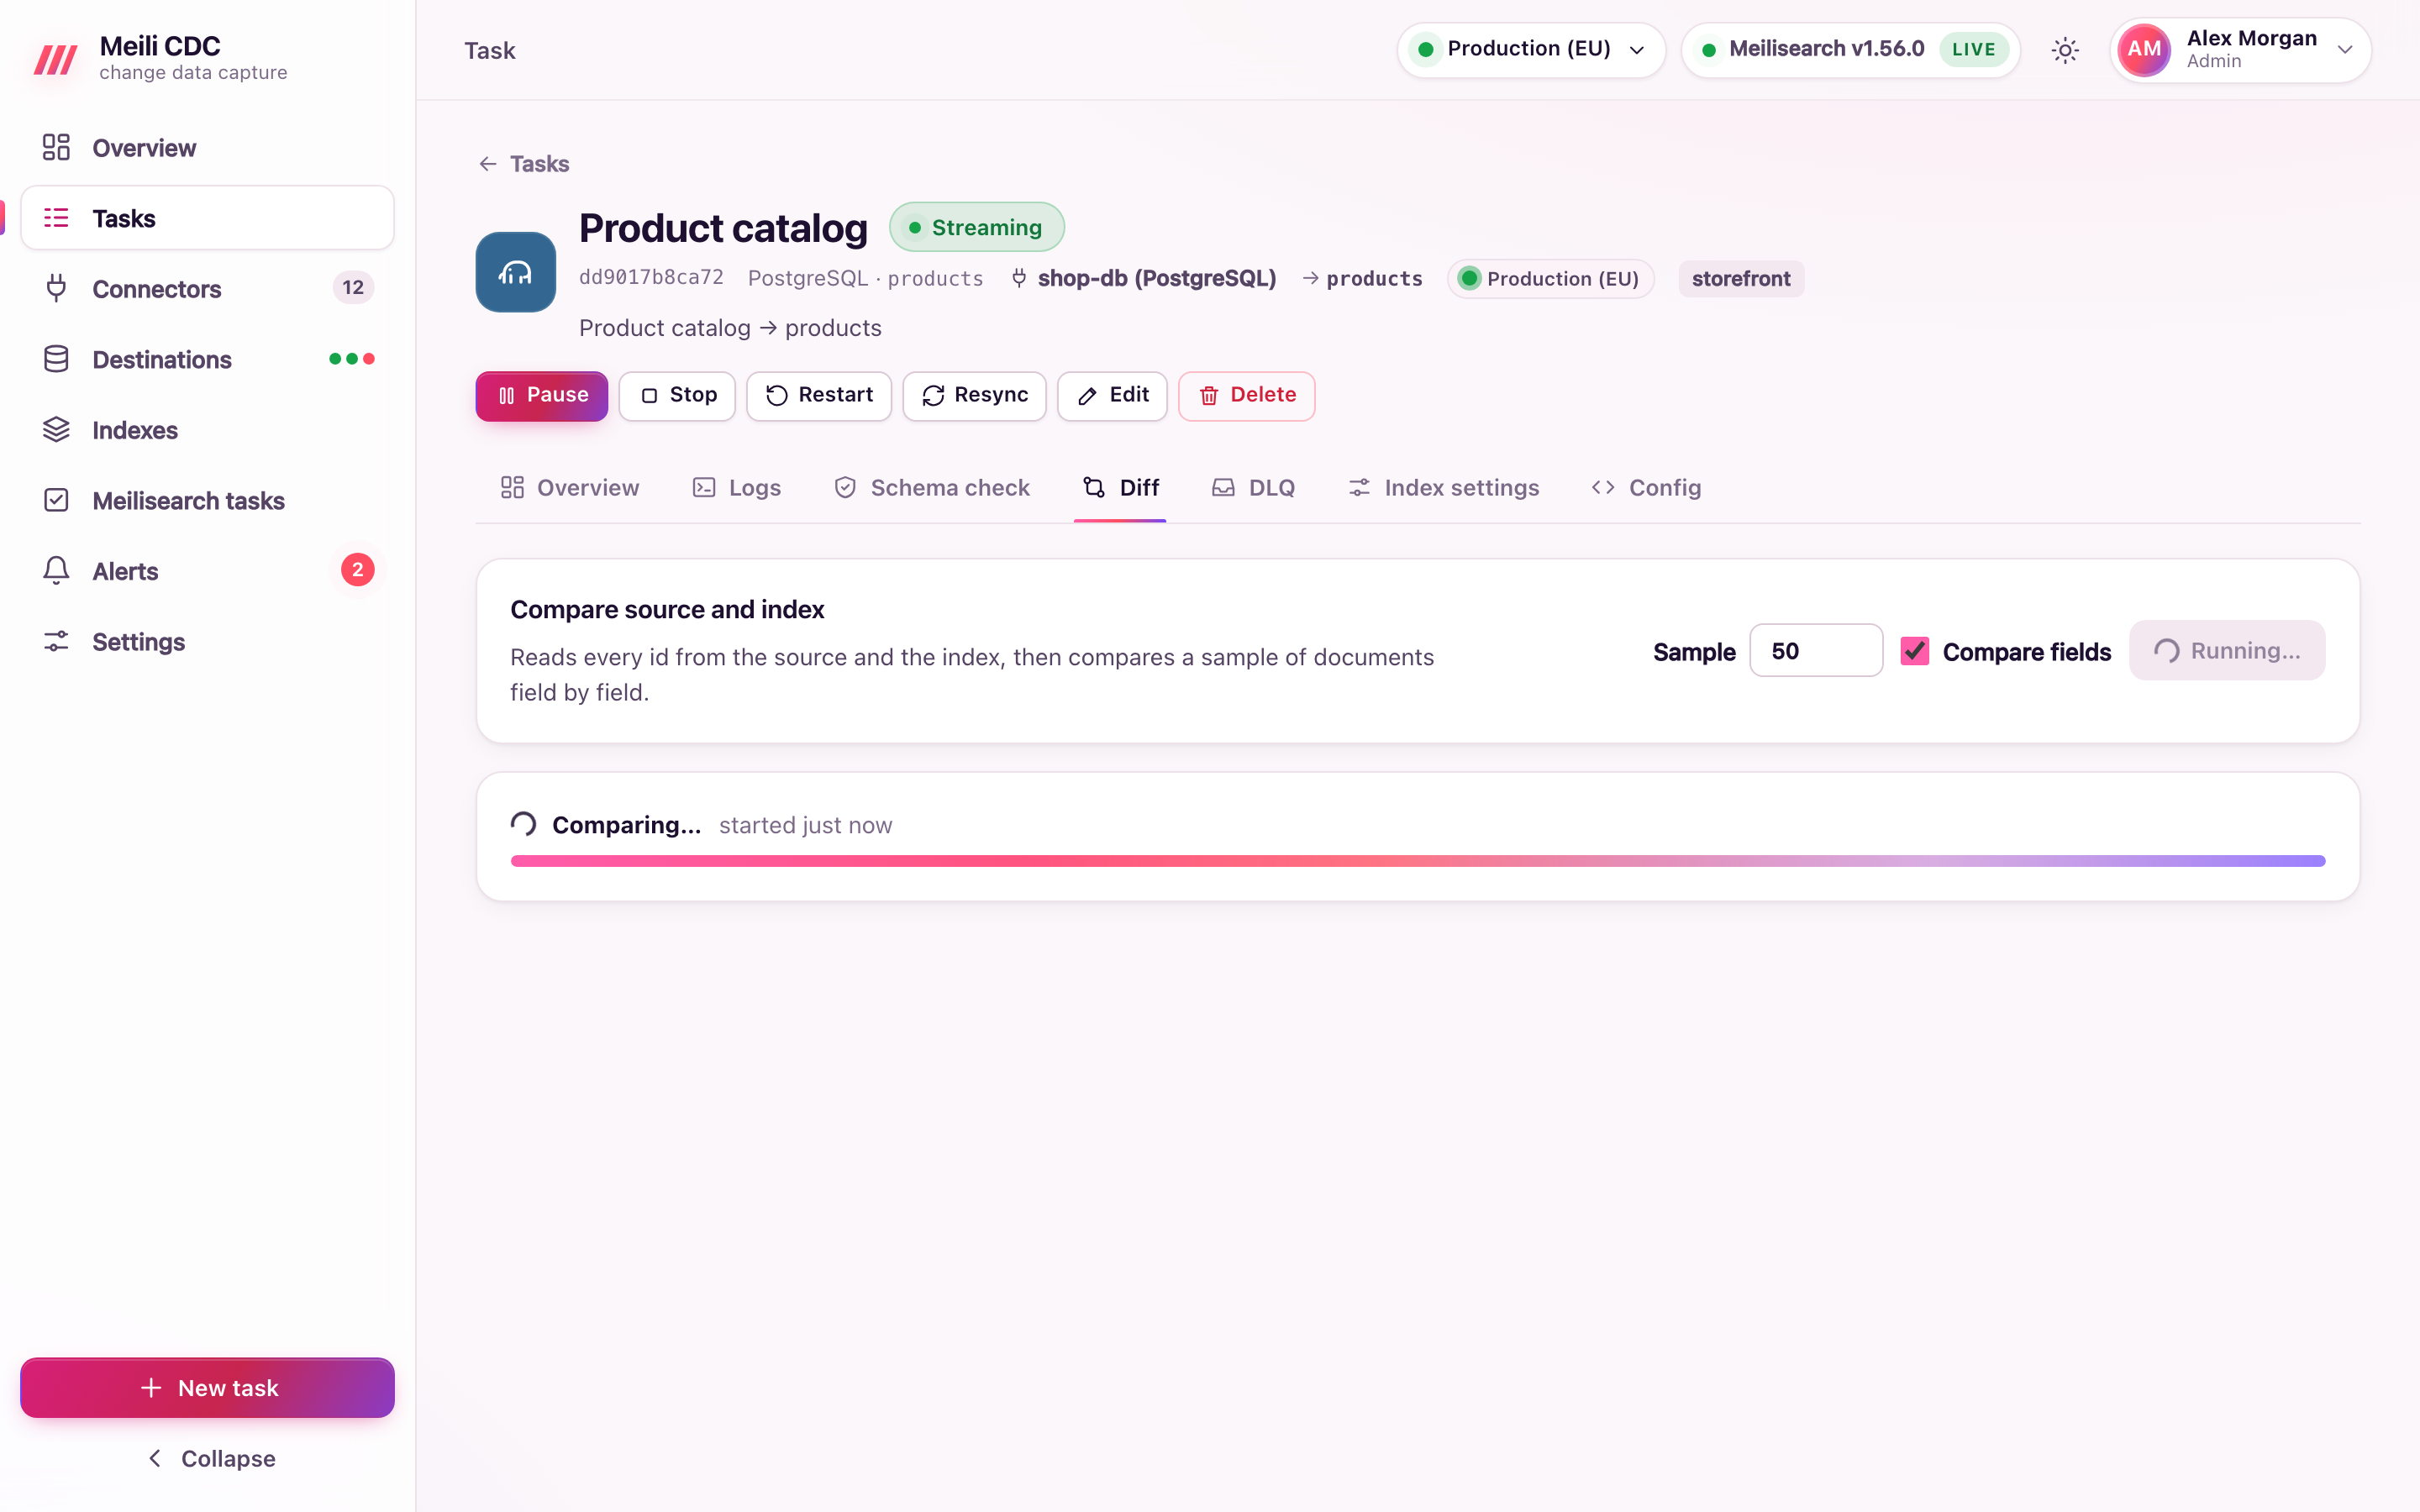Open Settings in the sidebar

[x=207, y=642]
